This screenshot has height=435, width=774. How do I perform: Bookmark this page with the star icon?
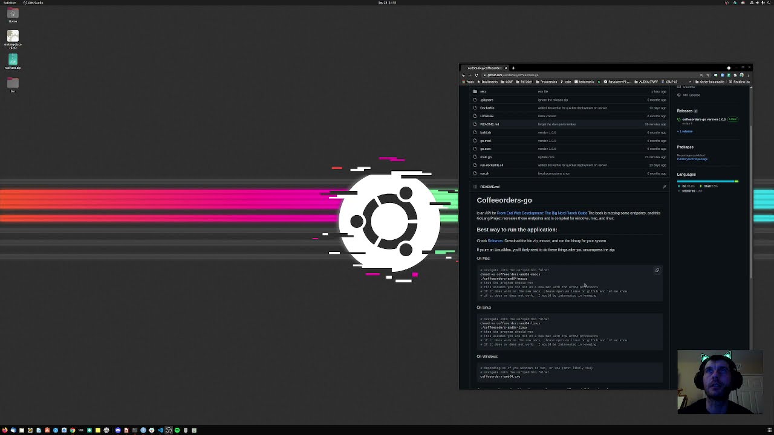[x=708, y=75]
